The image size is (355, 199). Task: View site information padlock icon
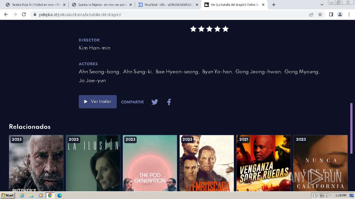coord(35,15)
